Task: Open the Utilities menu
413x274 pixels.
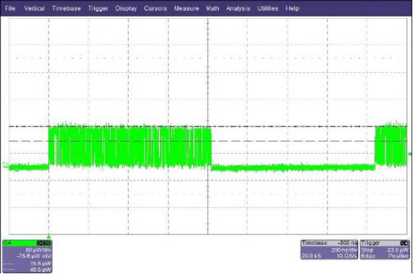Action: [268, 9]
